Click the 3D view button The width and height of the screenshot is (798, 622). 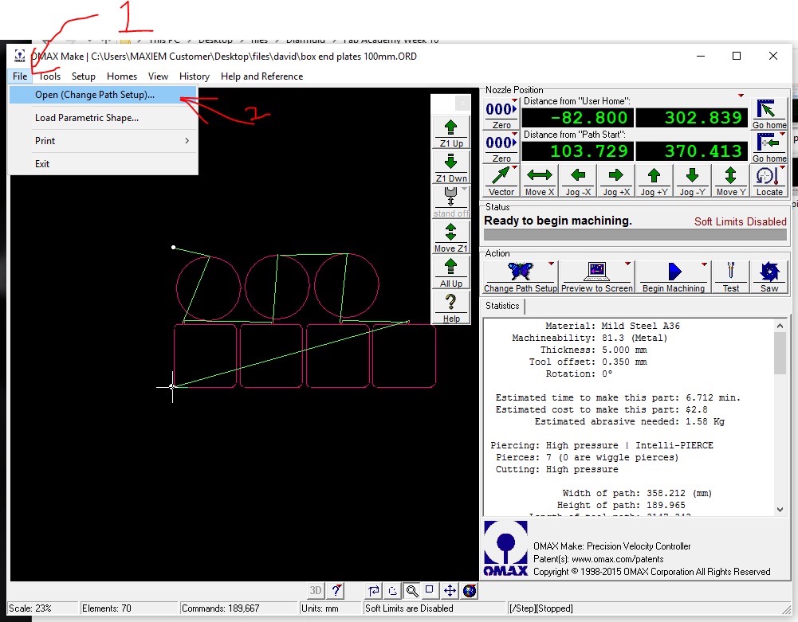(316, 590)
